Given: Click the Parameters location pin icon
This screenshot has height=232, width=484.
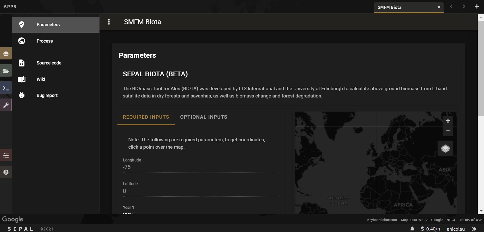Looking at the screenshot, I should click(22, 25).
